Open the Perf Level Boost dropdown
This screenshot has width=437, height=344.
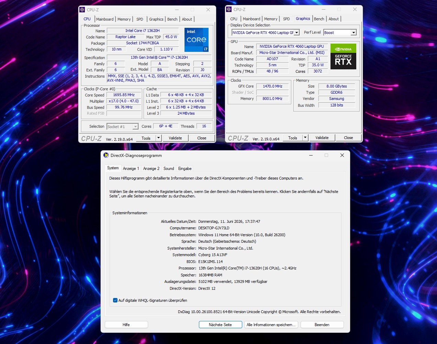point(340,33)
